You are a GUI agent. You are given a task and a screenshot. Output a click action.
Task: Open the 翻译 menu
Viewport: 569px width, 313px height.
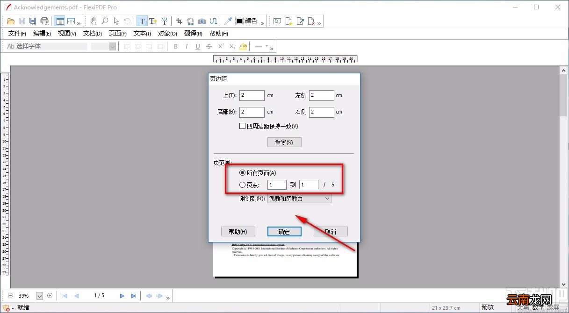click(x=193, y=33)
